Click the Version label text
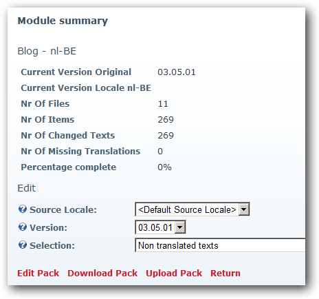319x299 pixels. (48, 227)
